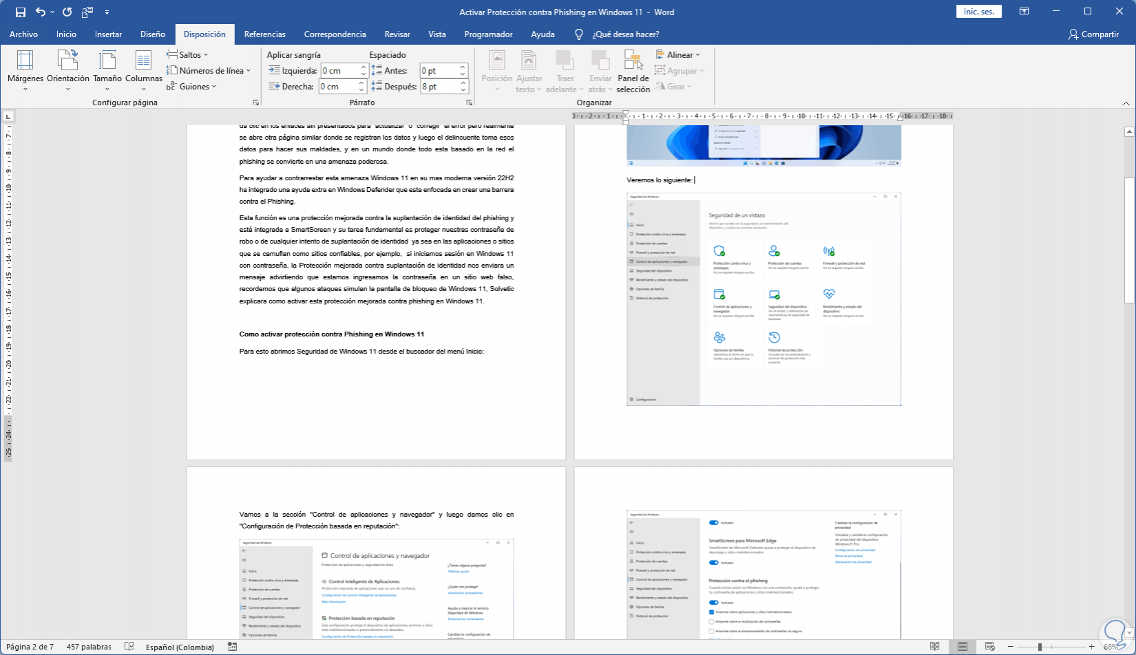Switch to the Revisar tab
The height and width of the screenshot is (655, 1136).
[397, 34]
